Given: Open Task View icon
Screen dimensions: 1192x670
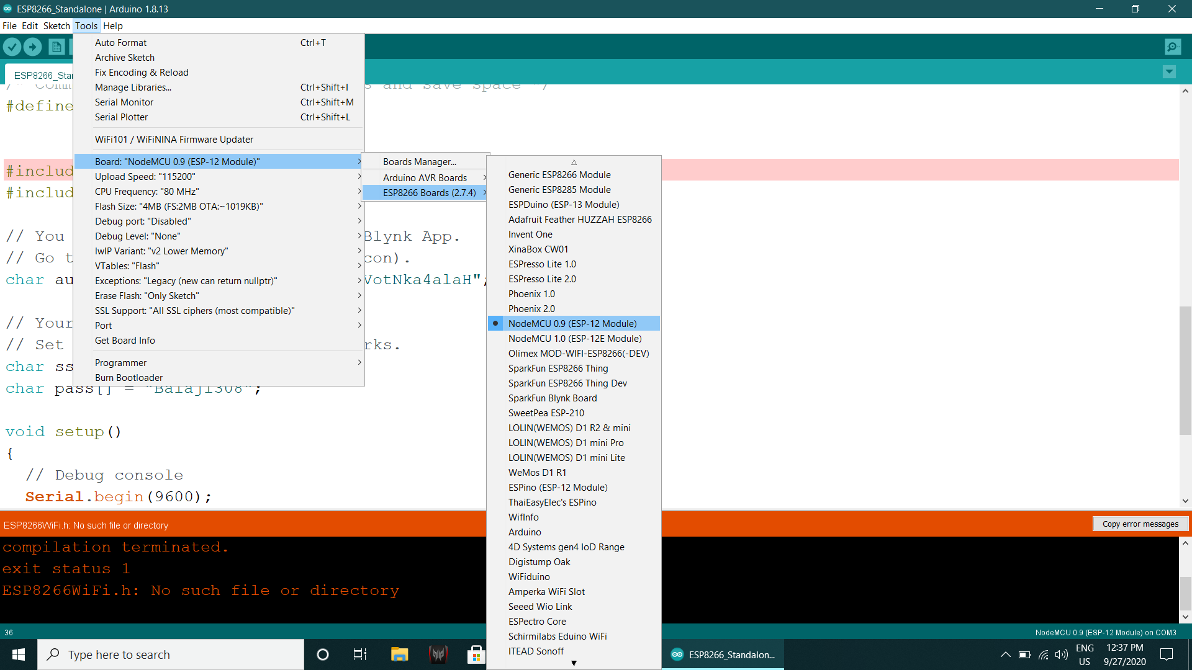Looking at the screenshot, I should coord(360,654).
